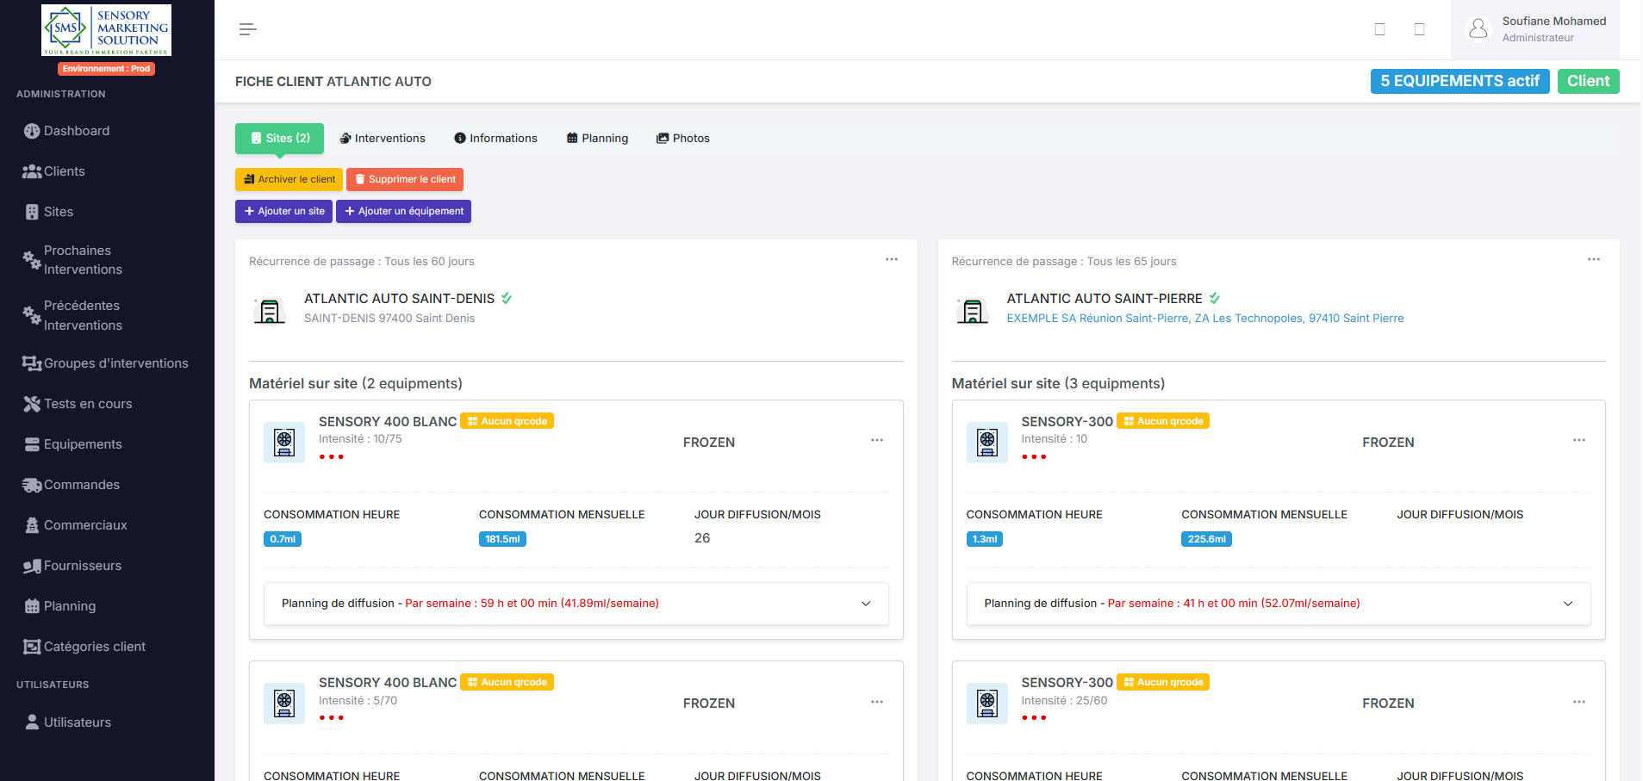Click the 'Tous les 60 jours' recurrence text
1643x781 pixels.
point(429,261)
